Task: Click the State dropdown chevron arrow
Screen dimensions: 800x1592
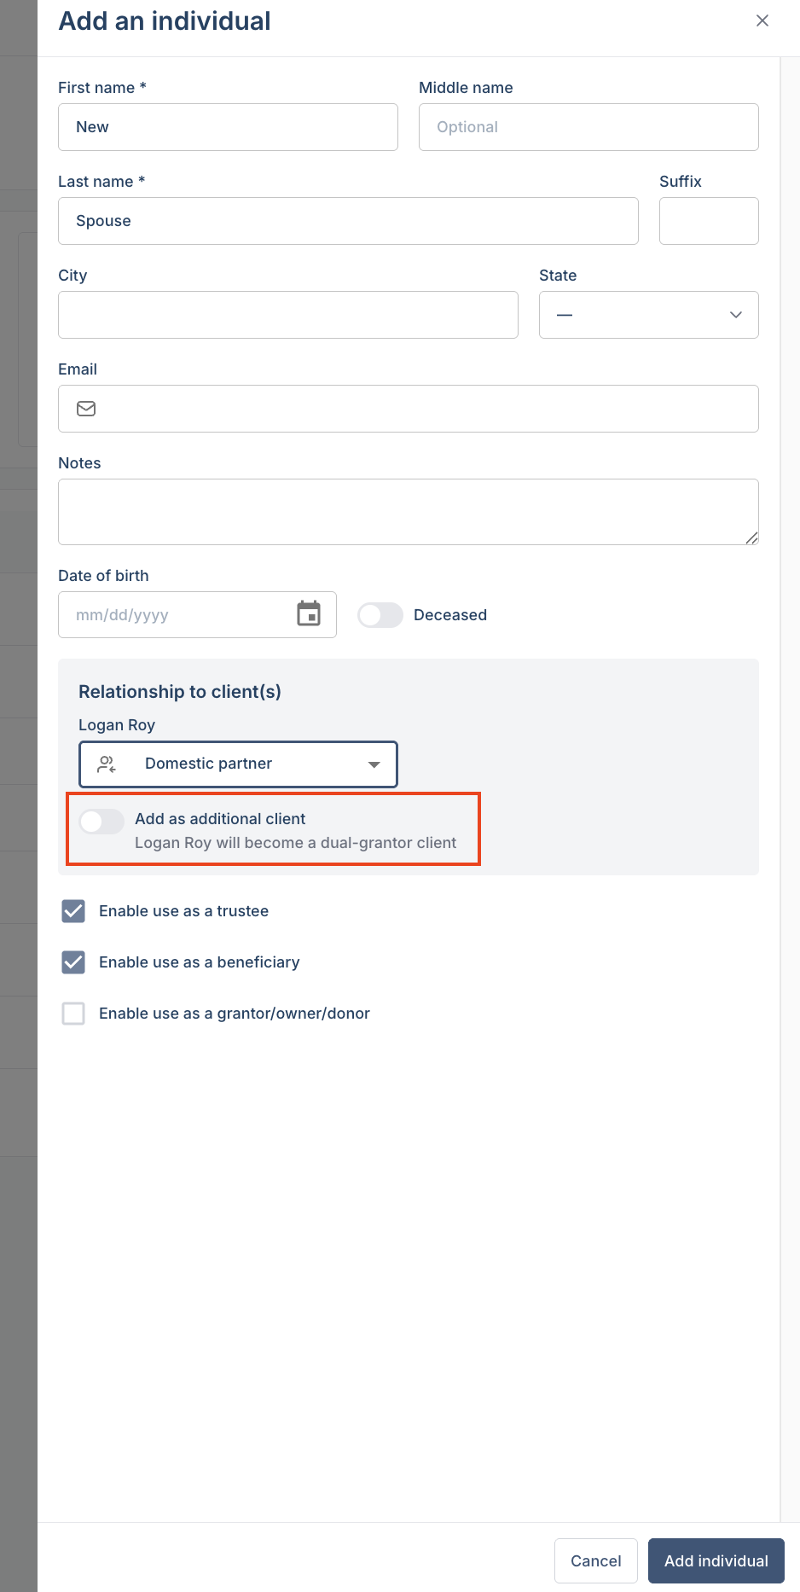Action: tap(736, 315)
